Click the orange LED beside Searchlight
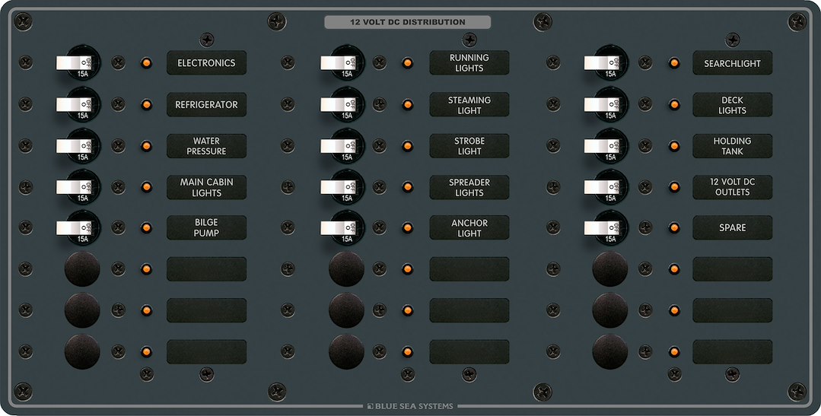821x416 pixels. point(673,63)
